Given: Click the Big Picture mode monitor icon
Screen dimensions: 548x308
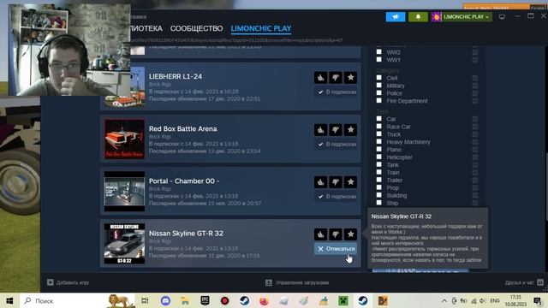Looking at the screenshot, I should (502, 17).
